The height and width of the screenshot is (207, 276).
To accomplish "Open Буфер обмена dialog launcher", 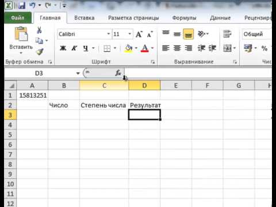I will [x=50, y=62].
